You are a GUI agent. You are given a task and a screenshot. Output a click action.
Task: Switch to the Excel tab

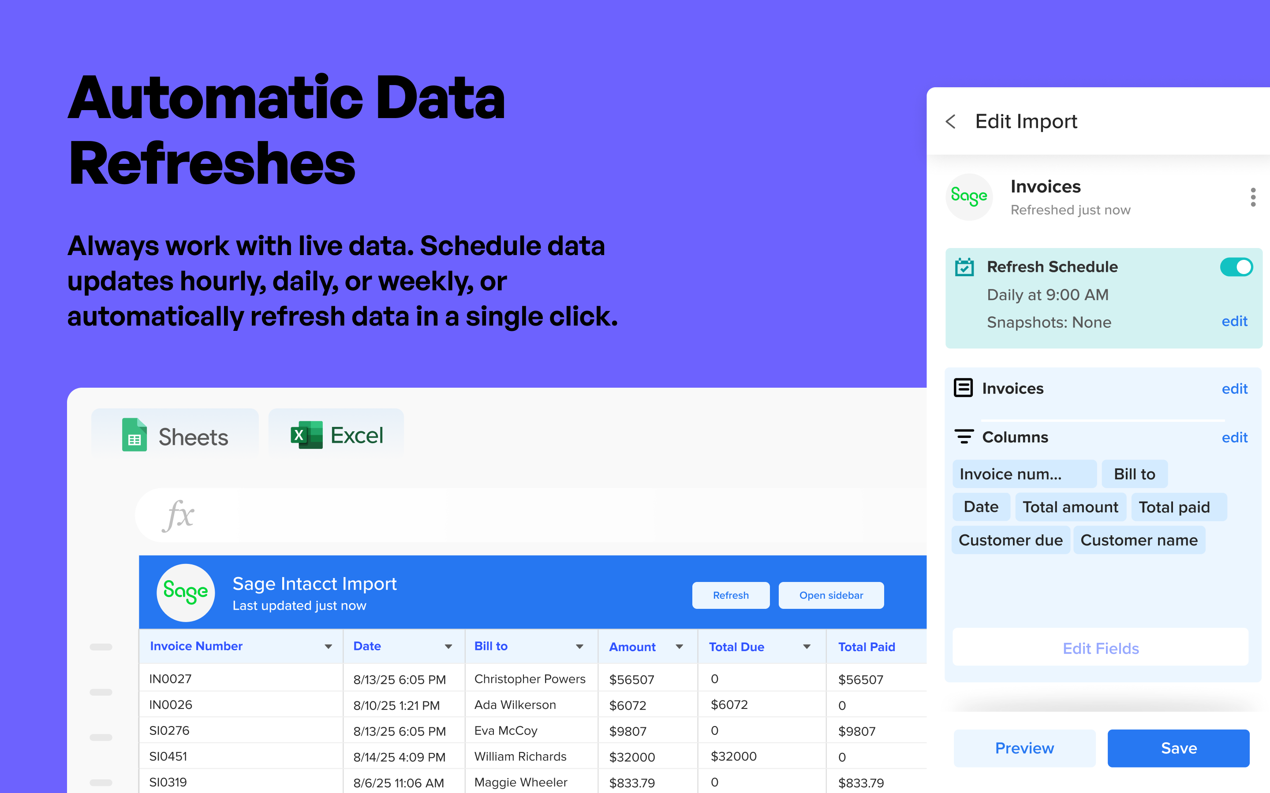336,435
